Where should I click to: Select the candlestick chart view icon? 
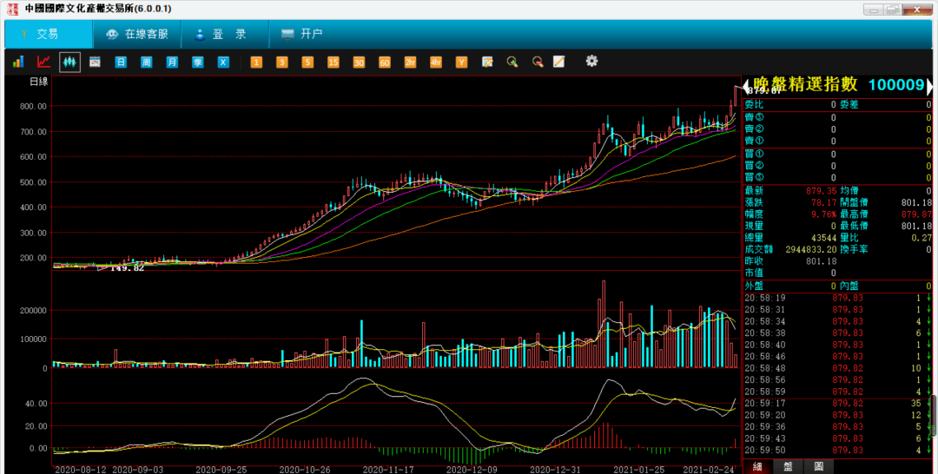click(x=69, y=62)
